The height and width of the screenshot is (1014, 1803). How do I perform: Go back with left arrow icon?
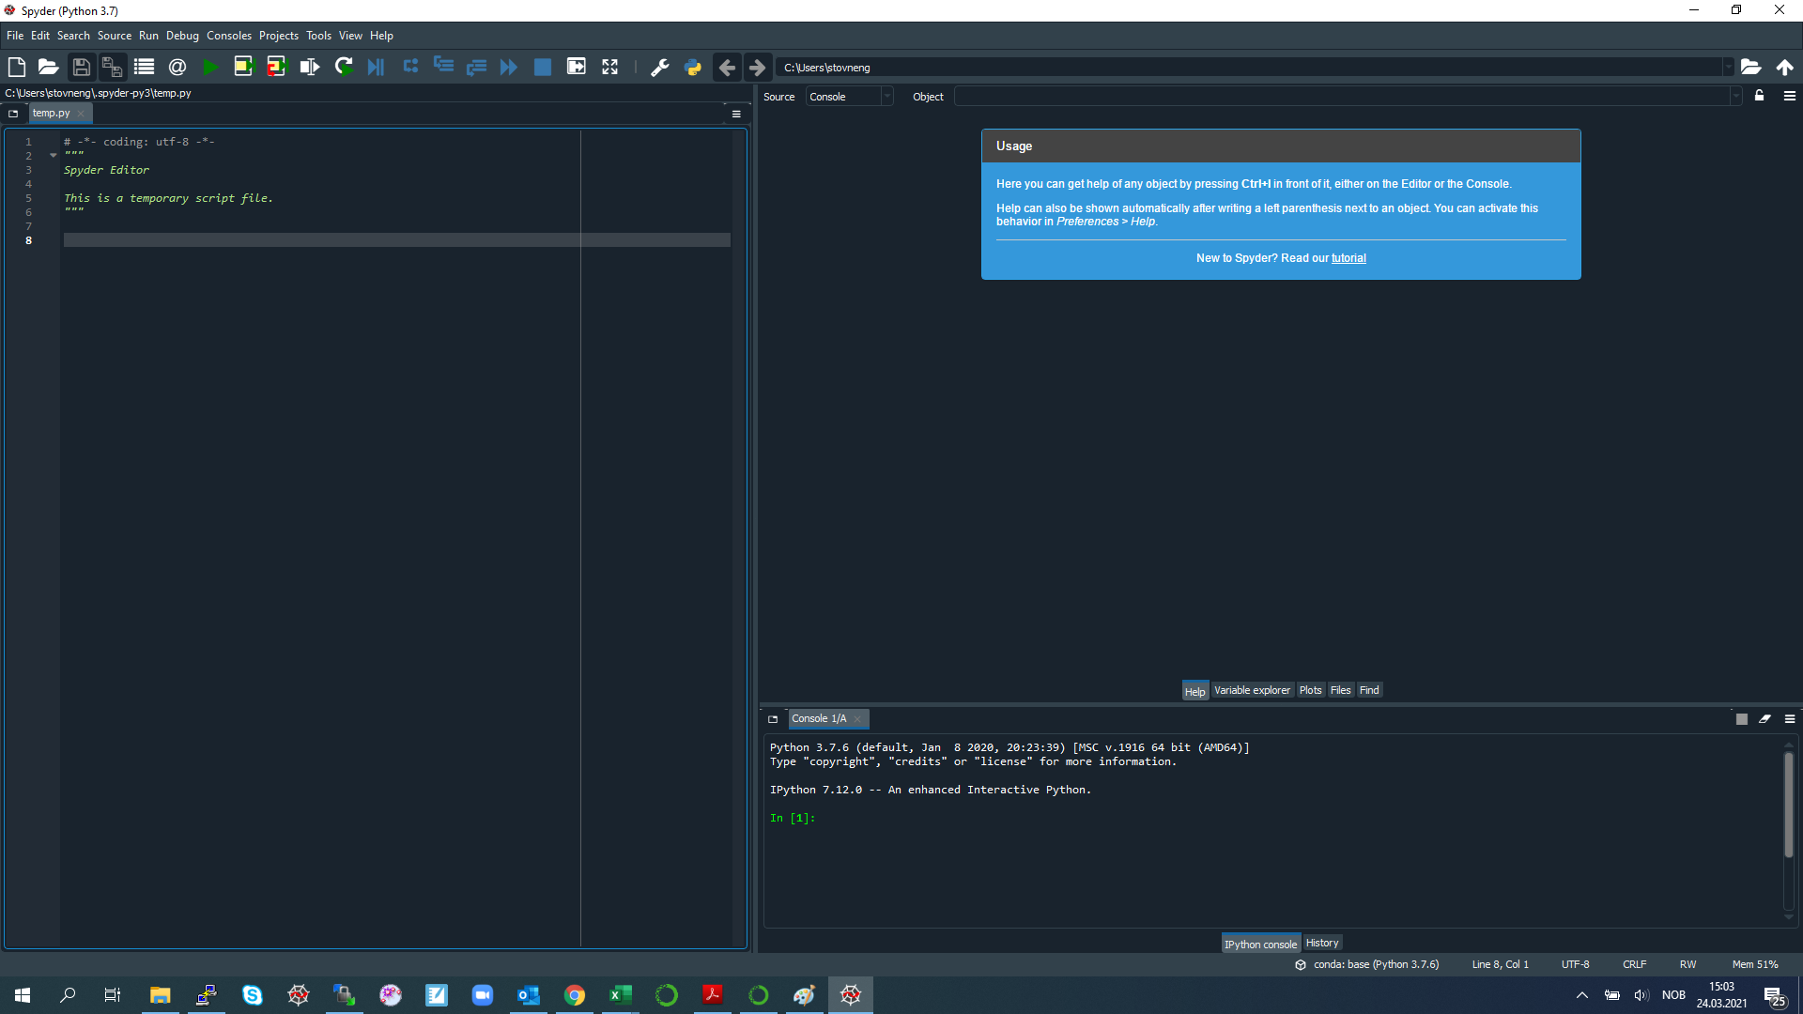tap(727, 67)
